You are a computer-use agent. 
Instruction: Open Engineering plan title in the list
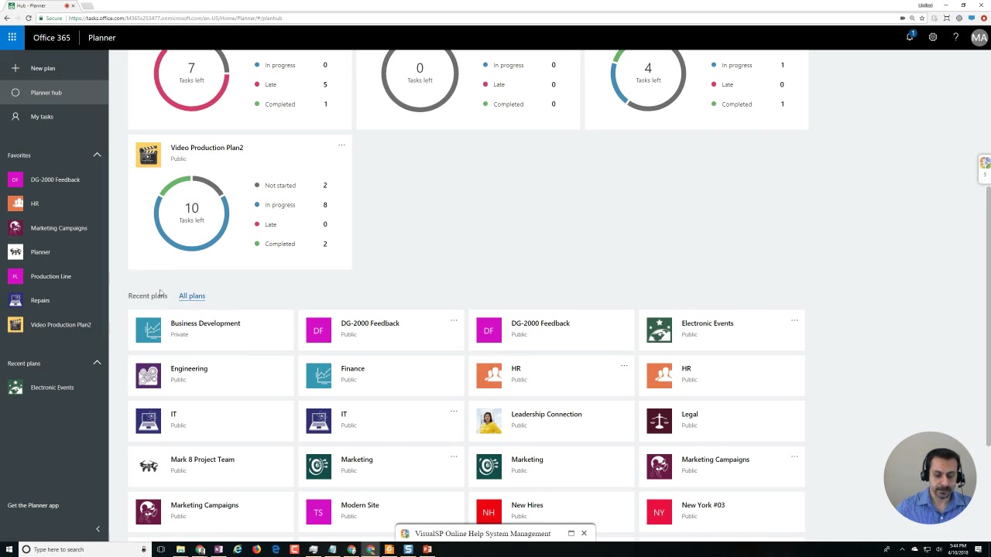coord(189,369)
